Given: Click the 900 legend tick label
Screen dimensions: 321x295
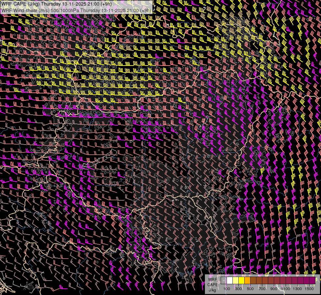Looking at the screenshot, I should pyautogui.click(x=274, y=289).
